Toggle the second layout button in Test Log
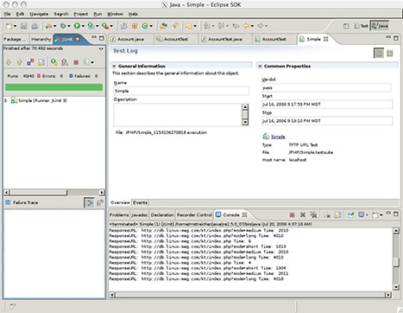This screenshot has height=313, width=403. (x=390, y=53)
